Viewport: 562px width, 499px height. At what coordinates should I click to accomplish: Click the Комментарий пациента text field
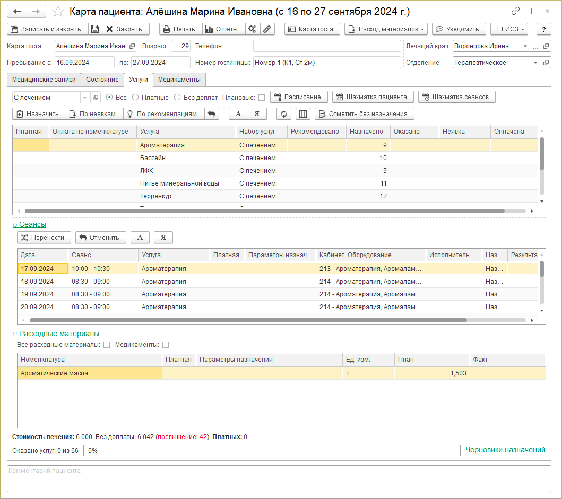tap(279, 478)
